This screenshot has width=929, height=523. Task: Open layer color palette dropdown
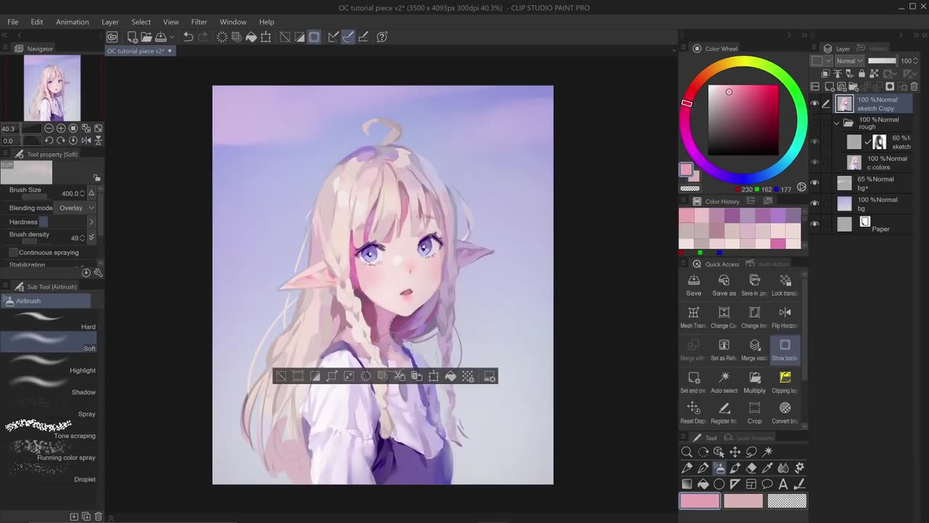click(x=821, y=61)
